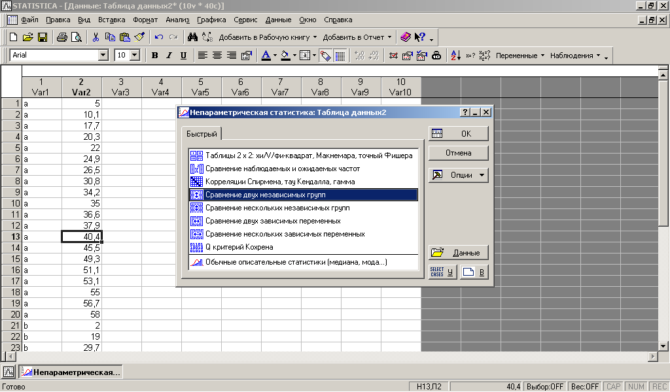Toggle underline formatting
The width and height of the screenshot is (670, 392).
tap(183, 55)
